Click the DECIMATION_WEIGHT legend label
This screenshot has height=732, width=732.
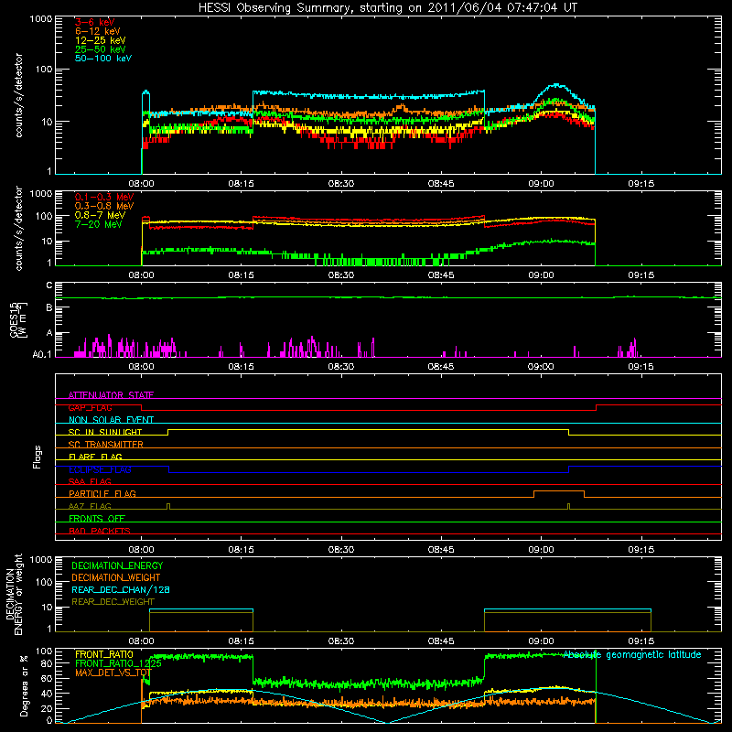[x=116, y=577]
